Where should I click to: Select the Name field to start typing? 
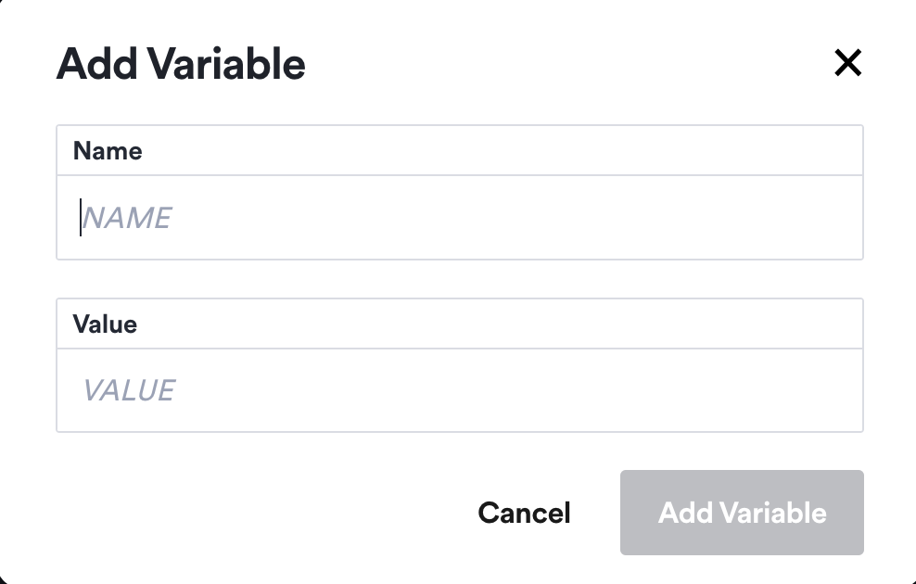371,217
